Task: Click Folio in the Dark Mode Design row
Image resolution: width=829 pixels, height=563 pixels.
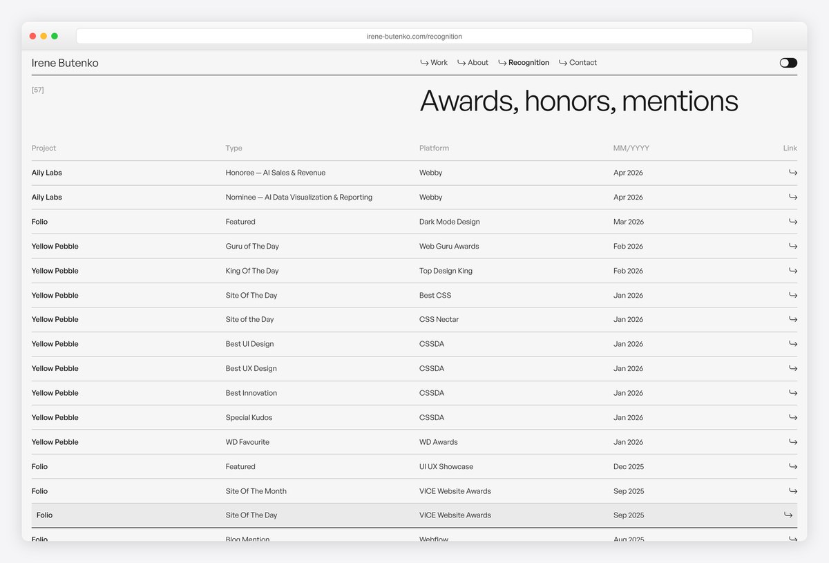Action: [x=39, y=222]
